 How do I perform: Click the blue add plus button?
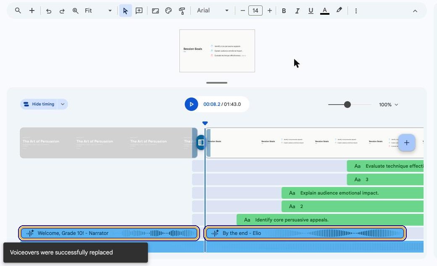tap(407, 143)
